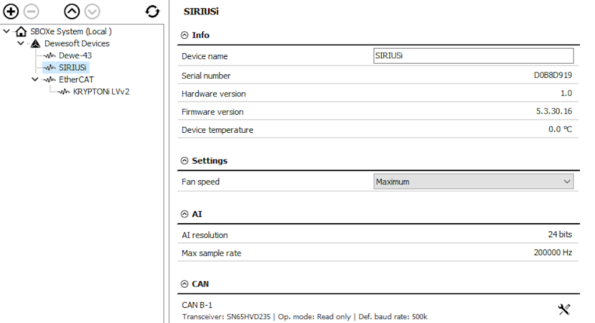The height and width of the screenshot is (323, 595).
Task: Click the Device name label
Action: 205,56
